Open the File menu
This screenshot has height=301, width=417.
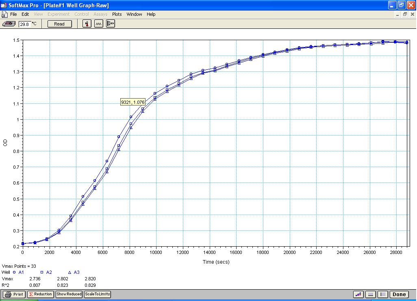[13, 14]
